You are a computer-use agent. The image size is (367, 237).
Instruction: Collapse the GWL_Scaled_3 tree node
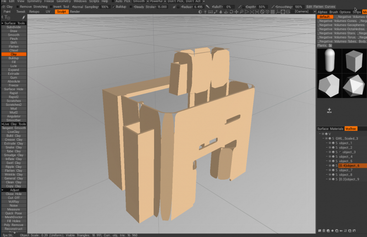[x=323, y=138]
